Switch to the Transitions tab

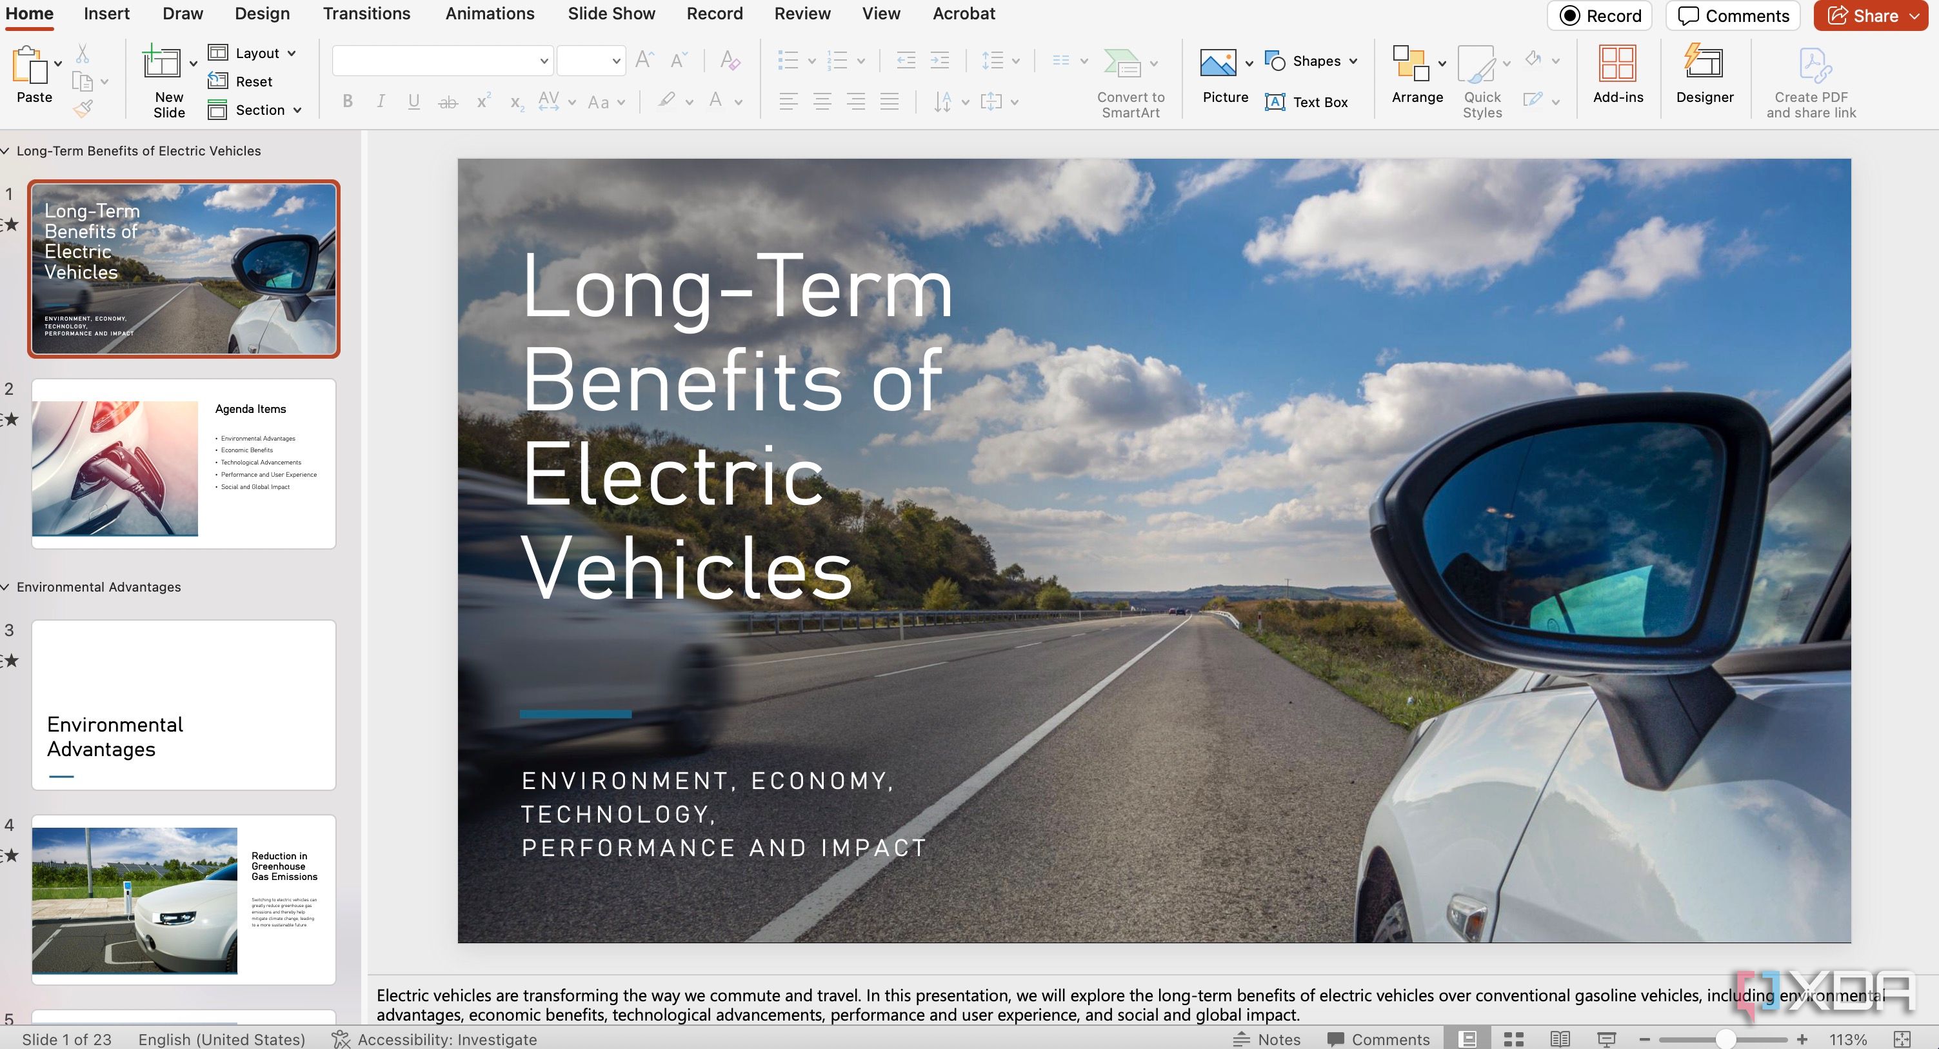[366, 14]
